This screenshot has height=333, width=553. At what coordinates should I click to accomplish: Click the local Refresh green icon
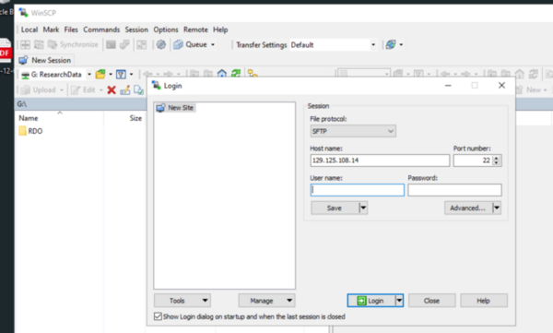pyautogui.click(x=236, y=74)
